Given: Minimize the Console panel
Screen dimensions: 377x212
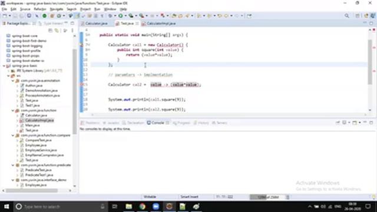Looking at the screenshot, I should click(365, 122).
